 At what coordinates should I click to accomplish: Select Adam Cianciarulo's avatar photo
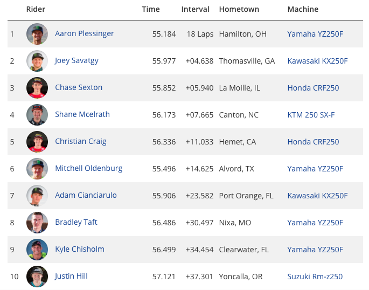[37, 195]
